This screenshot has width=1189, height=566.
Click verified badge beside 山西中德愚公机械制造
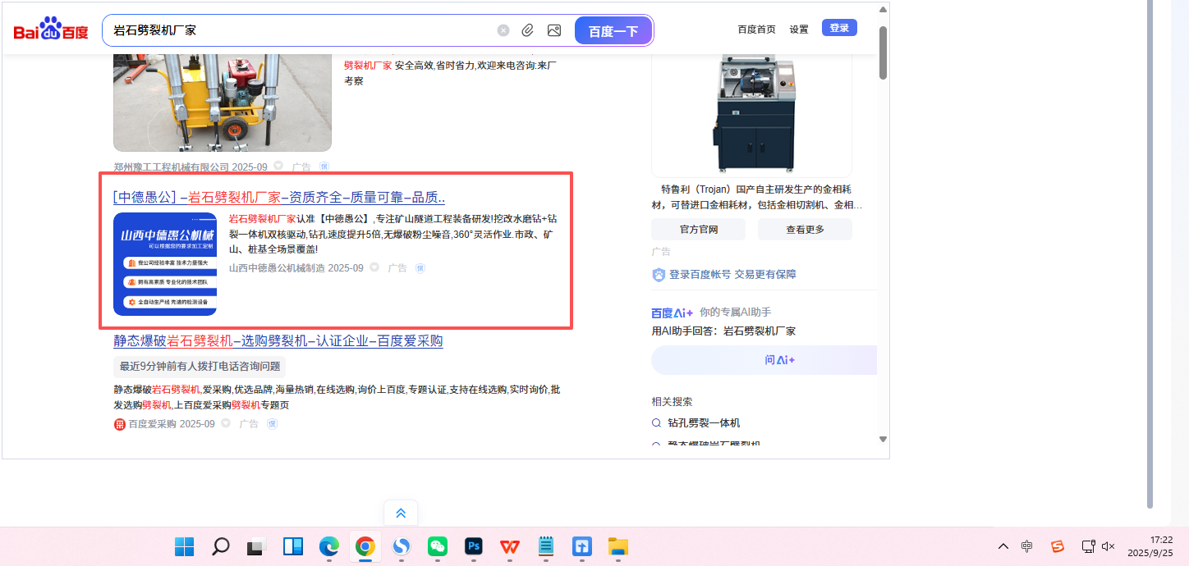tap(374, 267)
